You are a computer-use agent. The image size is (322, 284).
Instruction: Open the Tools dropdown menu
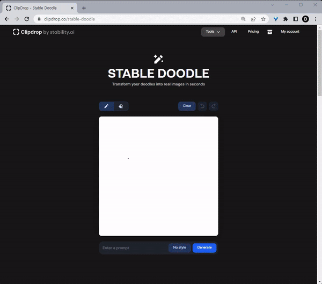coord(213,32)
